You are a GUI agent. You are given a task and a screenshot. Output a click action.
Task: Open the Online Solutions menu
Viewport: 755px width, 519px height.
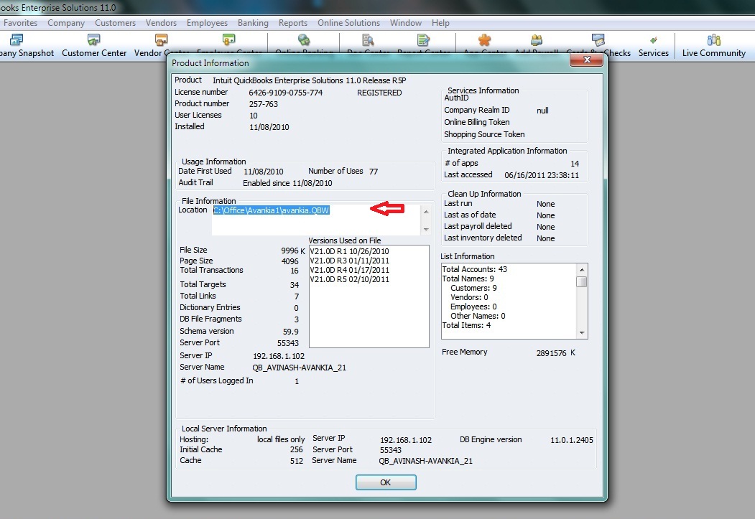coord(348,23)
